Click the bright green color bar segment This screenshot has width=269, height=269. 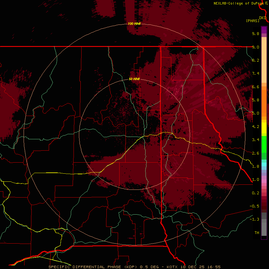(264, 144)
